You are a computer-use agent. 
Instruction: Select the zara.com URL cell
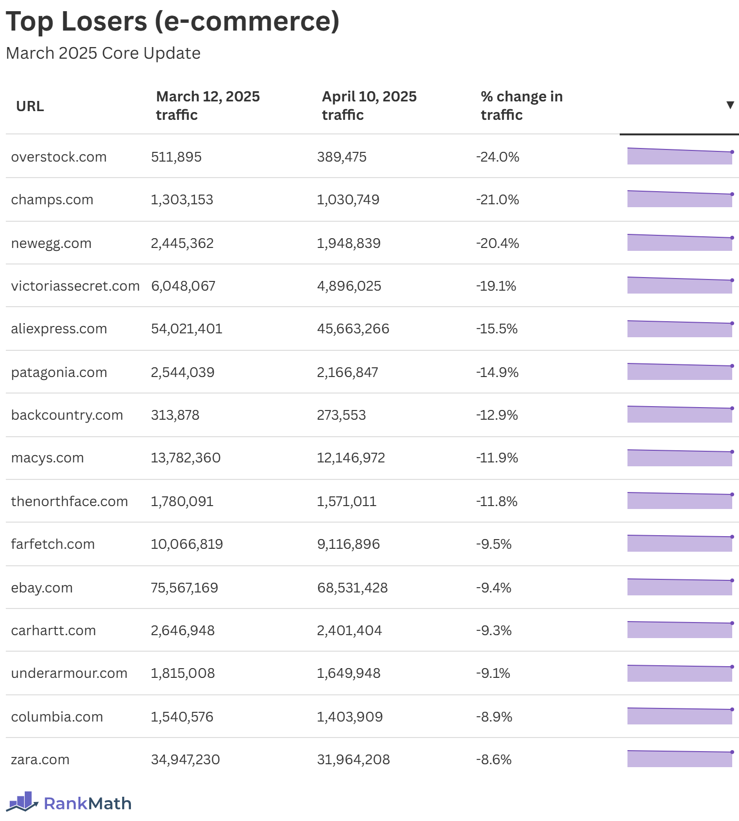point(40,759)
